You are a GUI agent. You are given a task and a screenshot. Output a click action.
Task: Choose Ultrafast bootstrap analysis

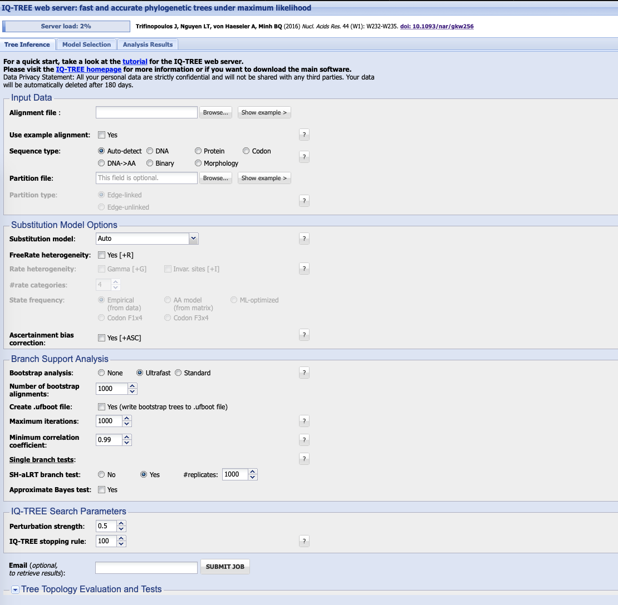click(x=140, y=373)
